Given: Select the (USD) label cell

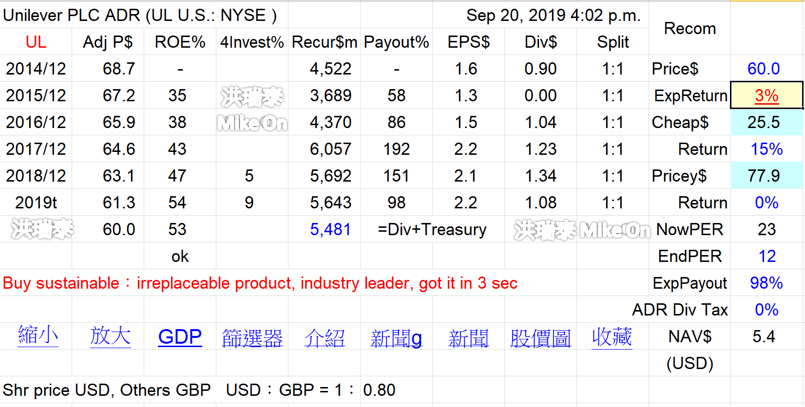Looking at the screenshot, I should [x=690, y=363].
